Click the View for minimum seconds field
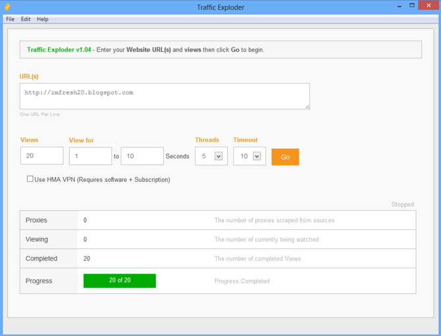441x336 pixels. (x=90, y=156)
